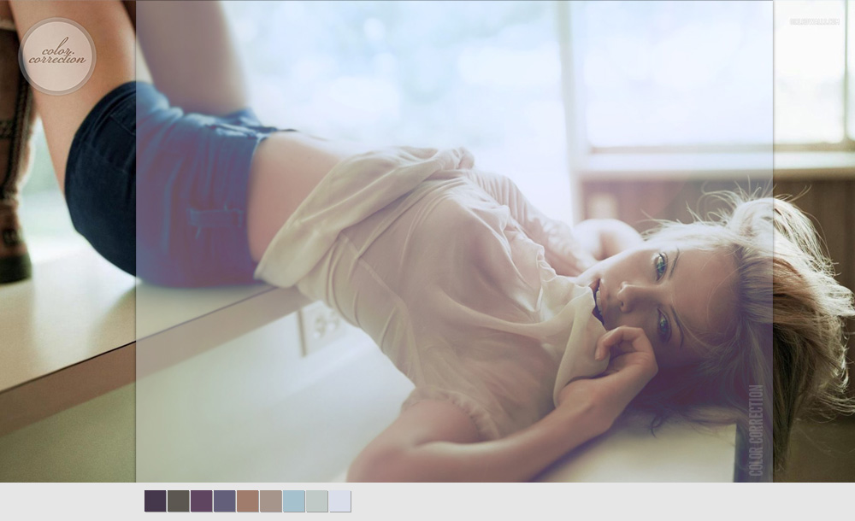The height and width of the screenshot is (521, 855).
Task: Click the circular color correction badge
Action: [57, 56]
